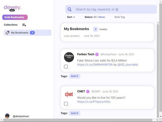
Task: Open the t.co/PYqoxyvHGx link
Action: (x=94, y=102)
